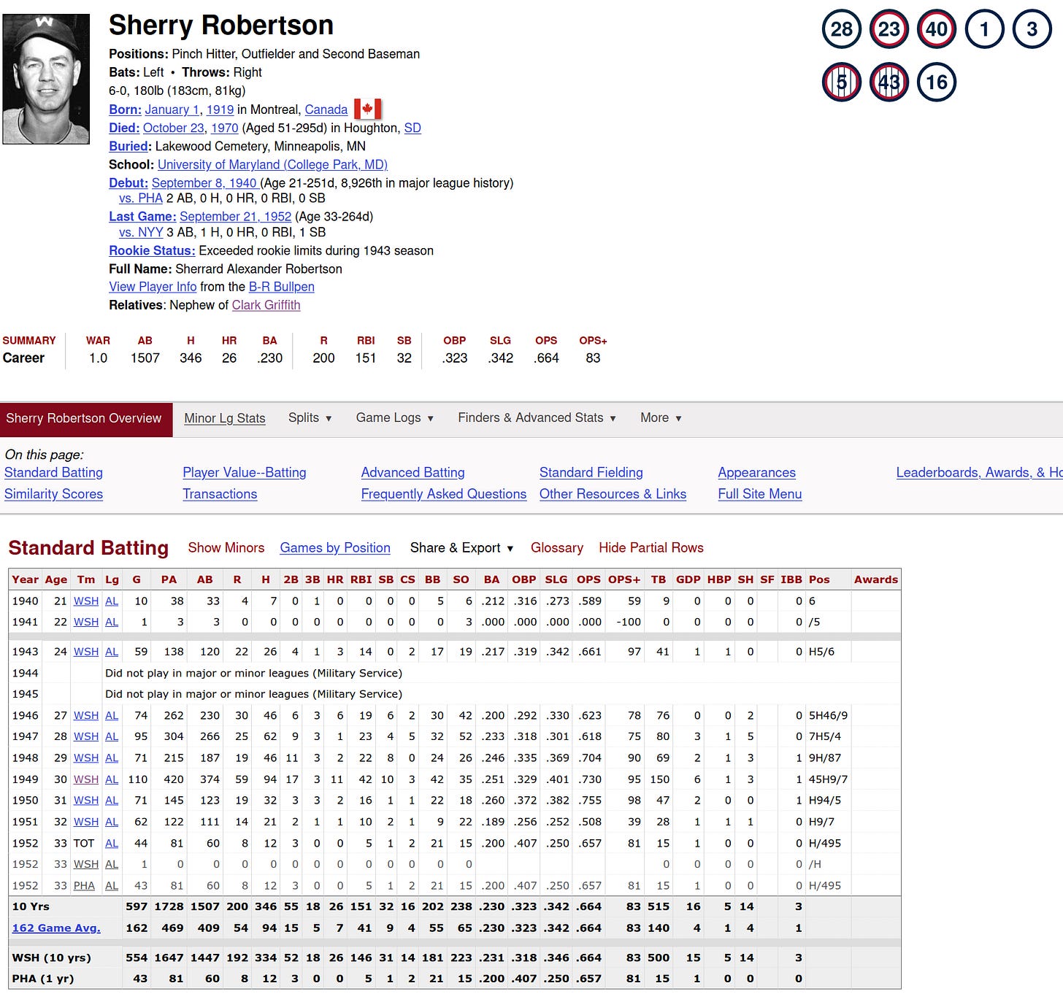Viewport: 1063px width, 1002px height.
Task: Click the uniform number 3 badge
Action: 1032,29
